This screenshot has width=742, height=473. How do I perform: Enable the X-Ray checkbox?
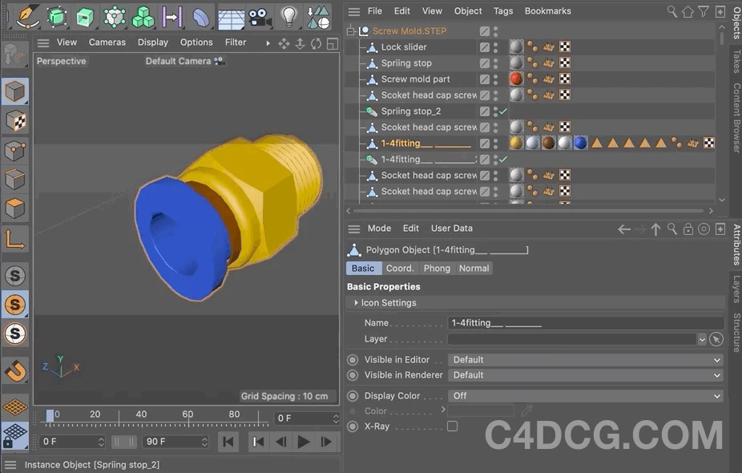pos(451,426)
